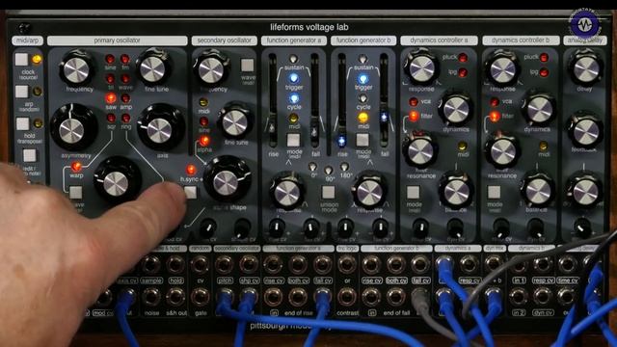Push dynamics controller a mode button
Image resolution: width=617 pixels, height=347 pixels.
tap(414, 193)
